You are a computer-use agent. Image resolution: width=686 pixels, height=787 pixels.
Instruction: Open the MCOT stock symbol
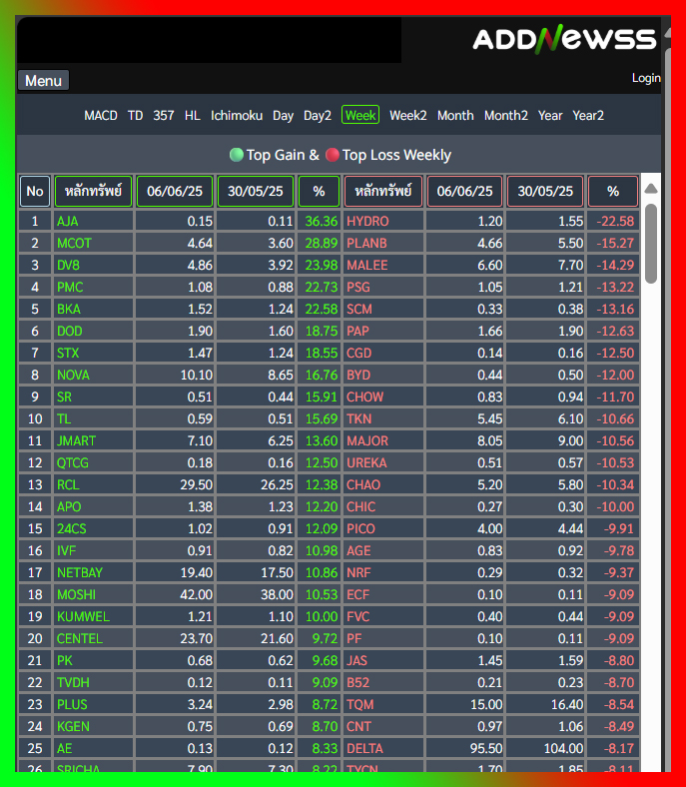[x=74, y=243]
